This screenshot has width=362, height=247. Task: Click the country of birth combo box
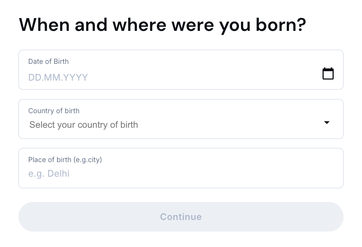[172, 125]
